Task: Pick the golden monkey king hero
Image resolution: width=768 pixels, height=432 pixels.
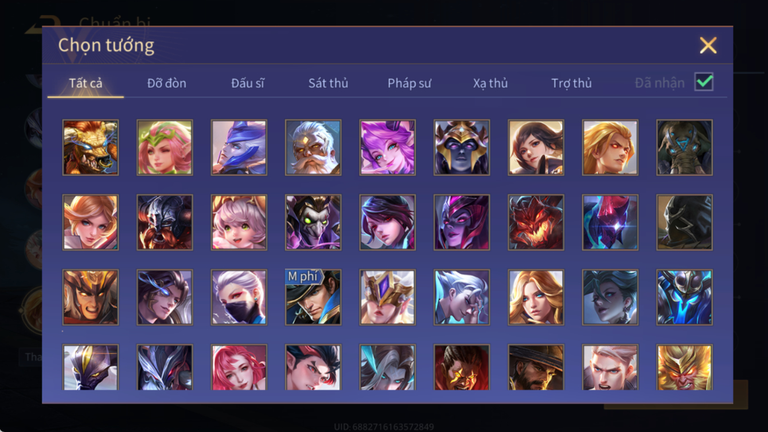Action: (x=684, y=368)
